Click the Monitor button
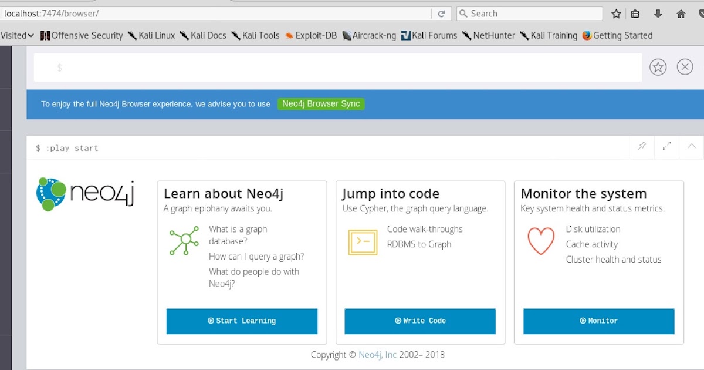This screenshot has width=704, height=370. pyautogui.click(x=599, y=321)
